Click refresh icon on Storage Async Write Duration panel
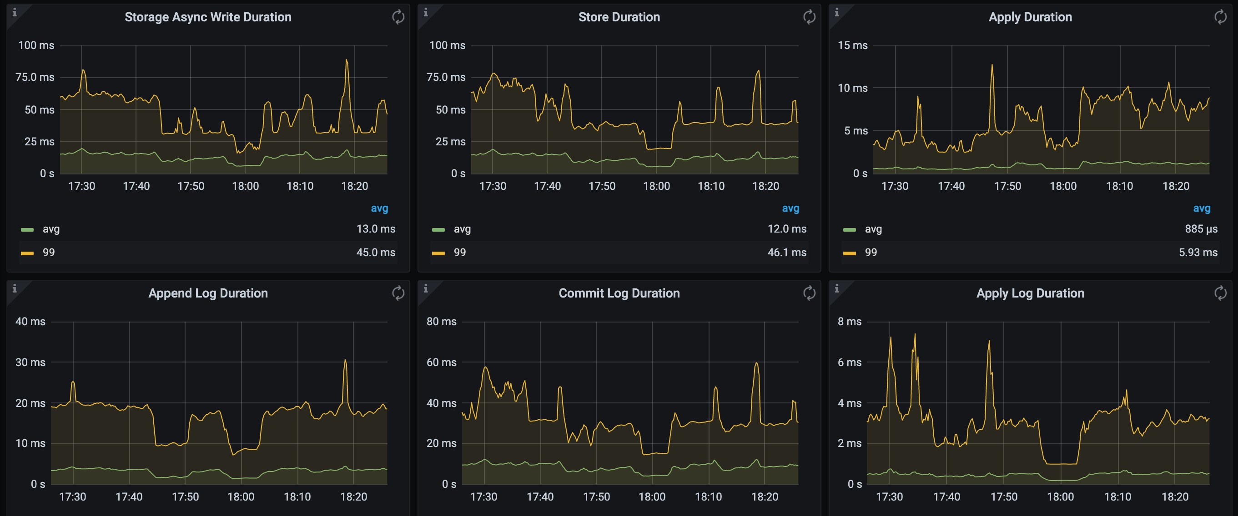The image size is (1238, 516). pos(398,17)
